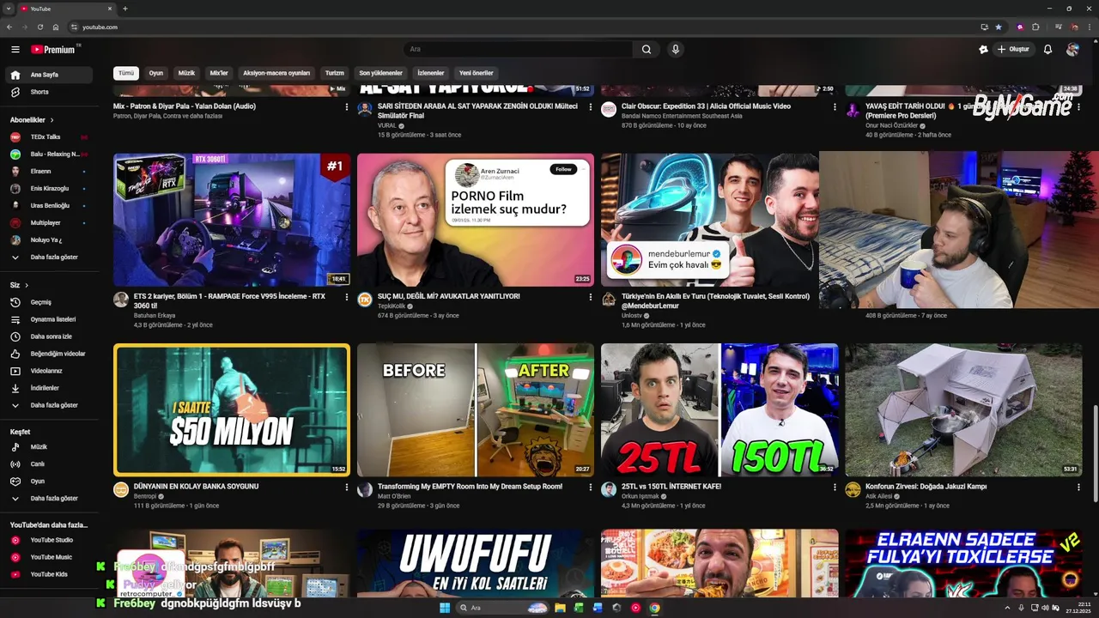Click the Chrome icon in taskbar

[654, 608]
